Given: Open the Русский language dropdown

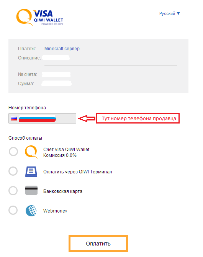Looking at the screenshot, I should 169,13.
